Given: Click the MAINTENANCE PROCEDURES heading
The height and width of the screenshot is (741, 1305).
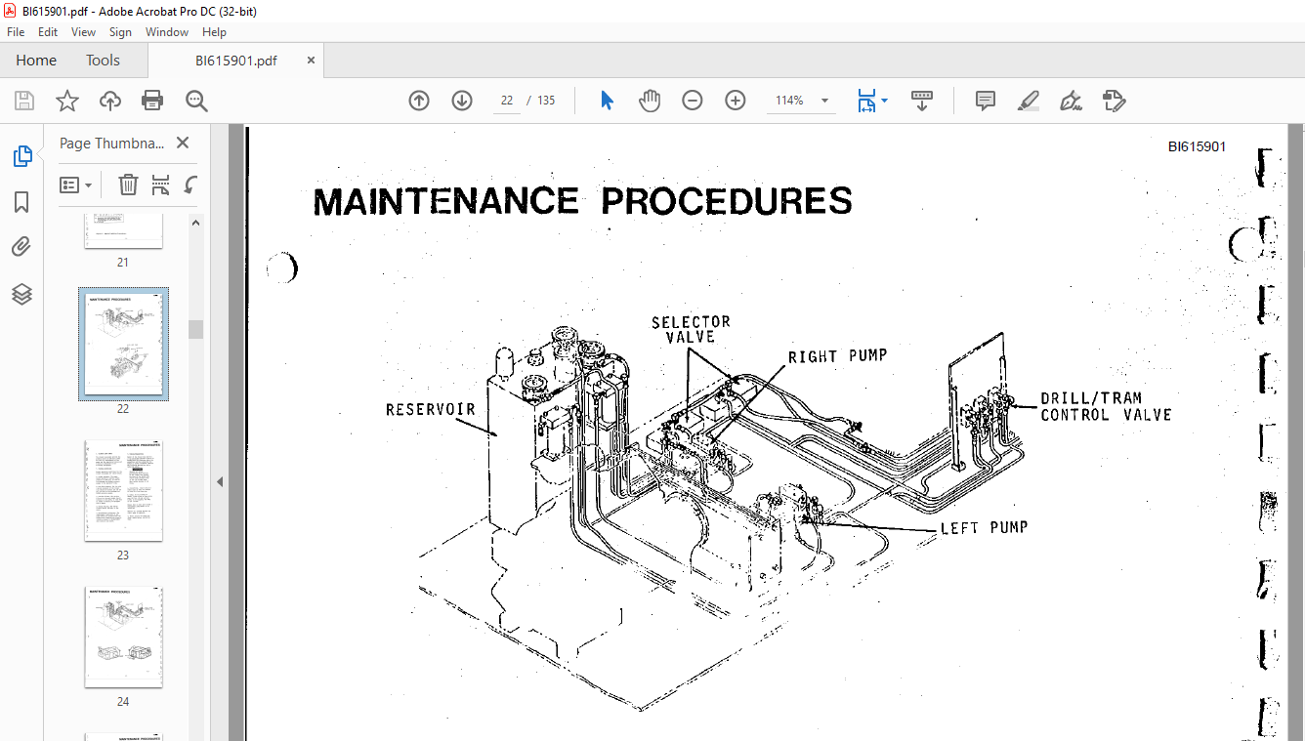Looking at the screenshot, I should tap(582, 201).
